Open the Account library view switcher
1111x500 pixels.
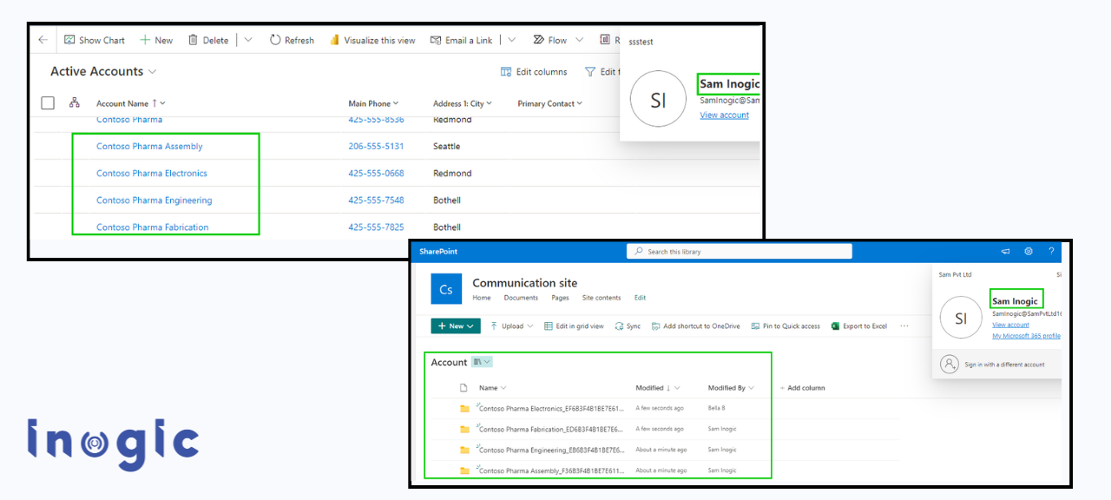coord(482,362)
